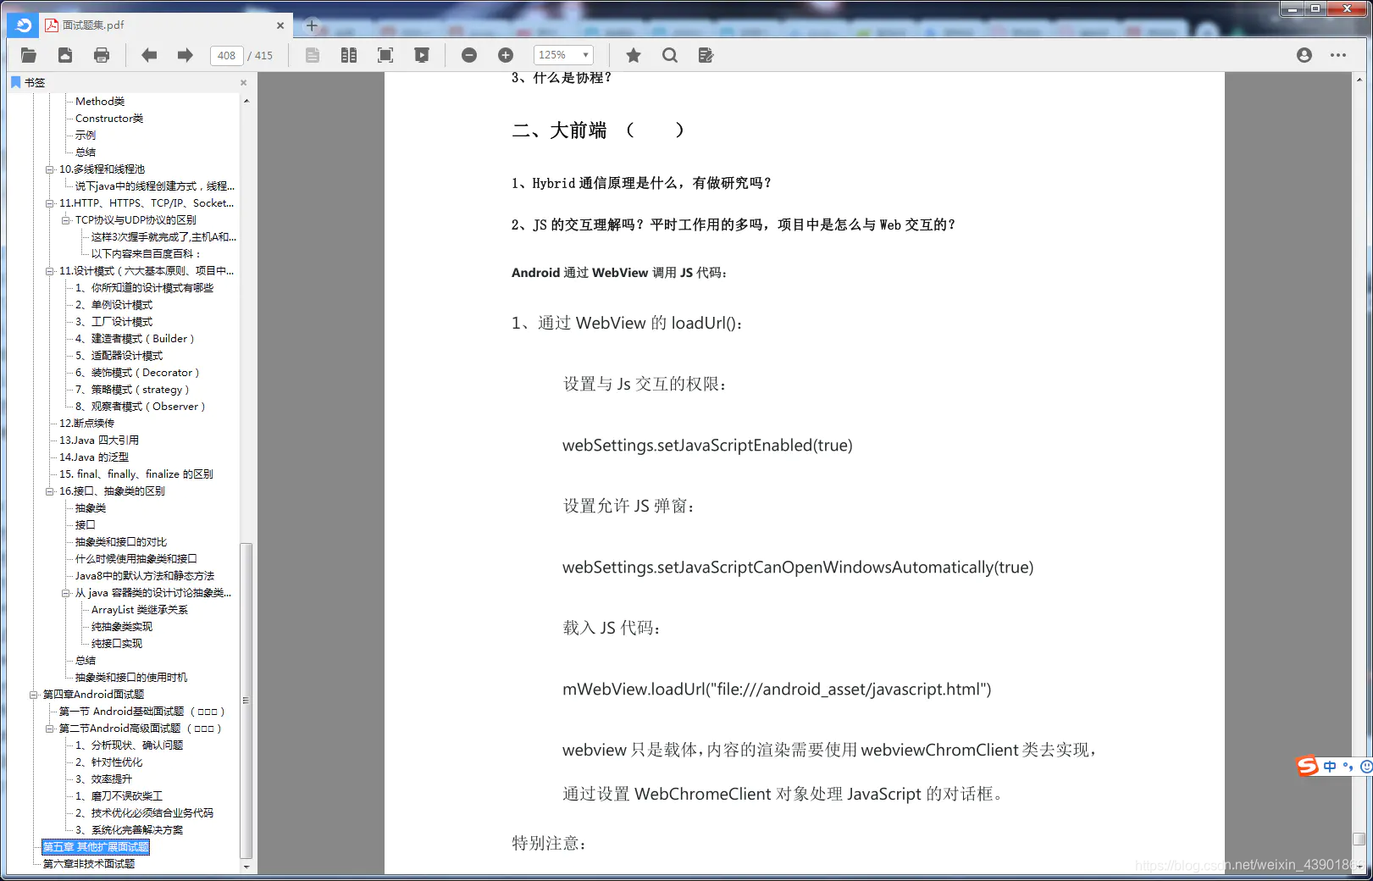
Task: Open bookmark Constructor类
Action: (109, 119)
